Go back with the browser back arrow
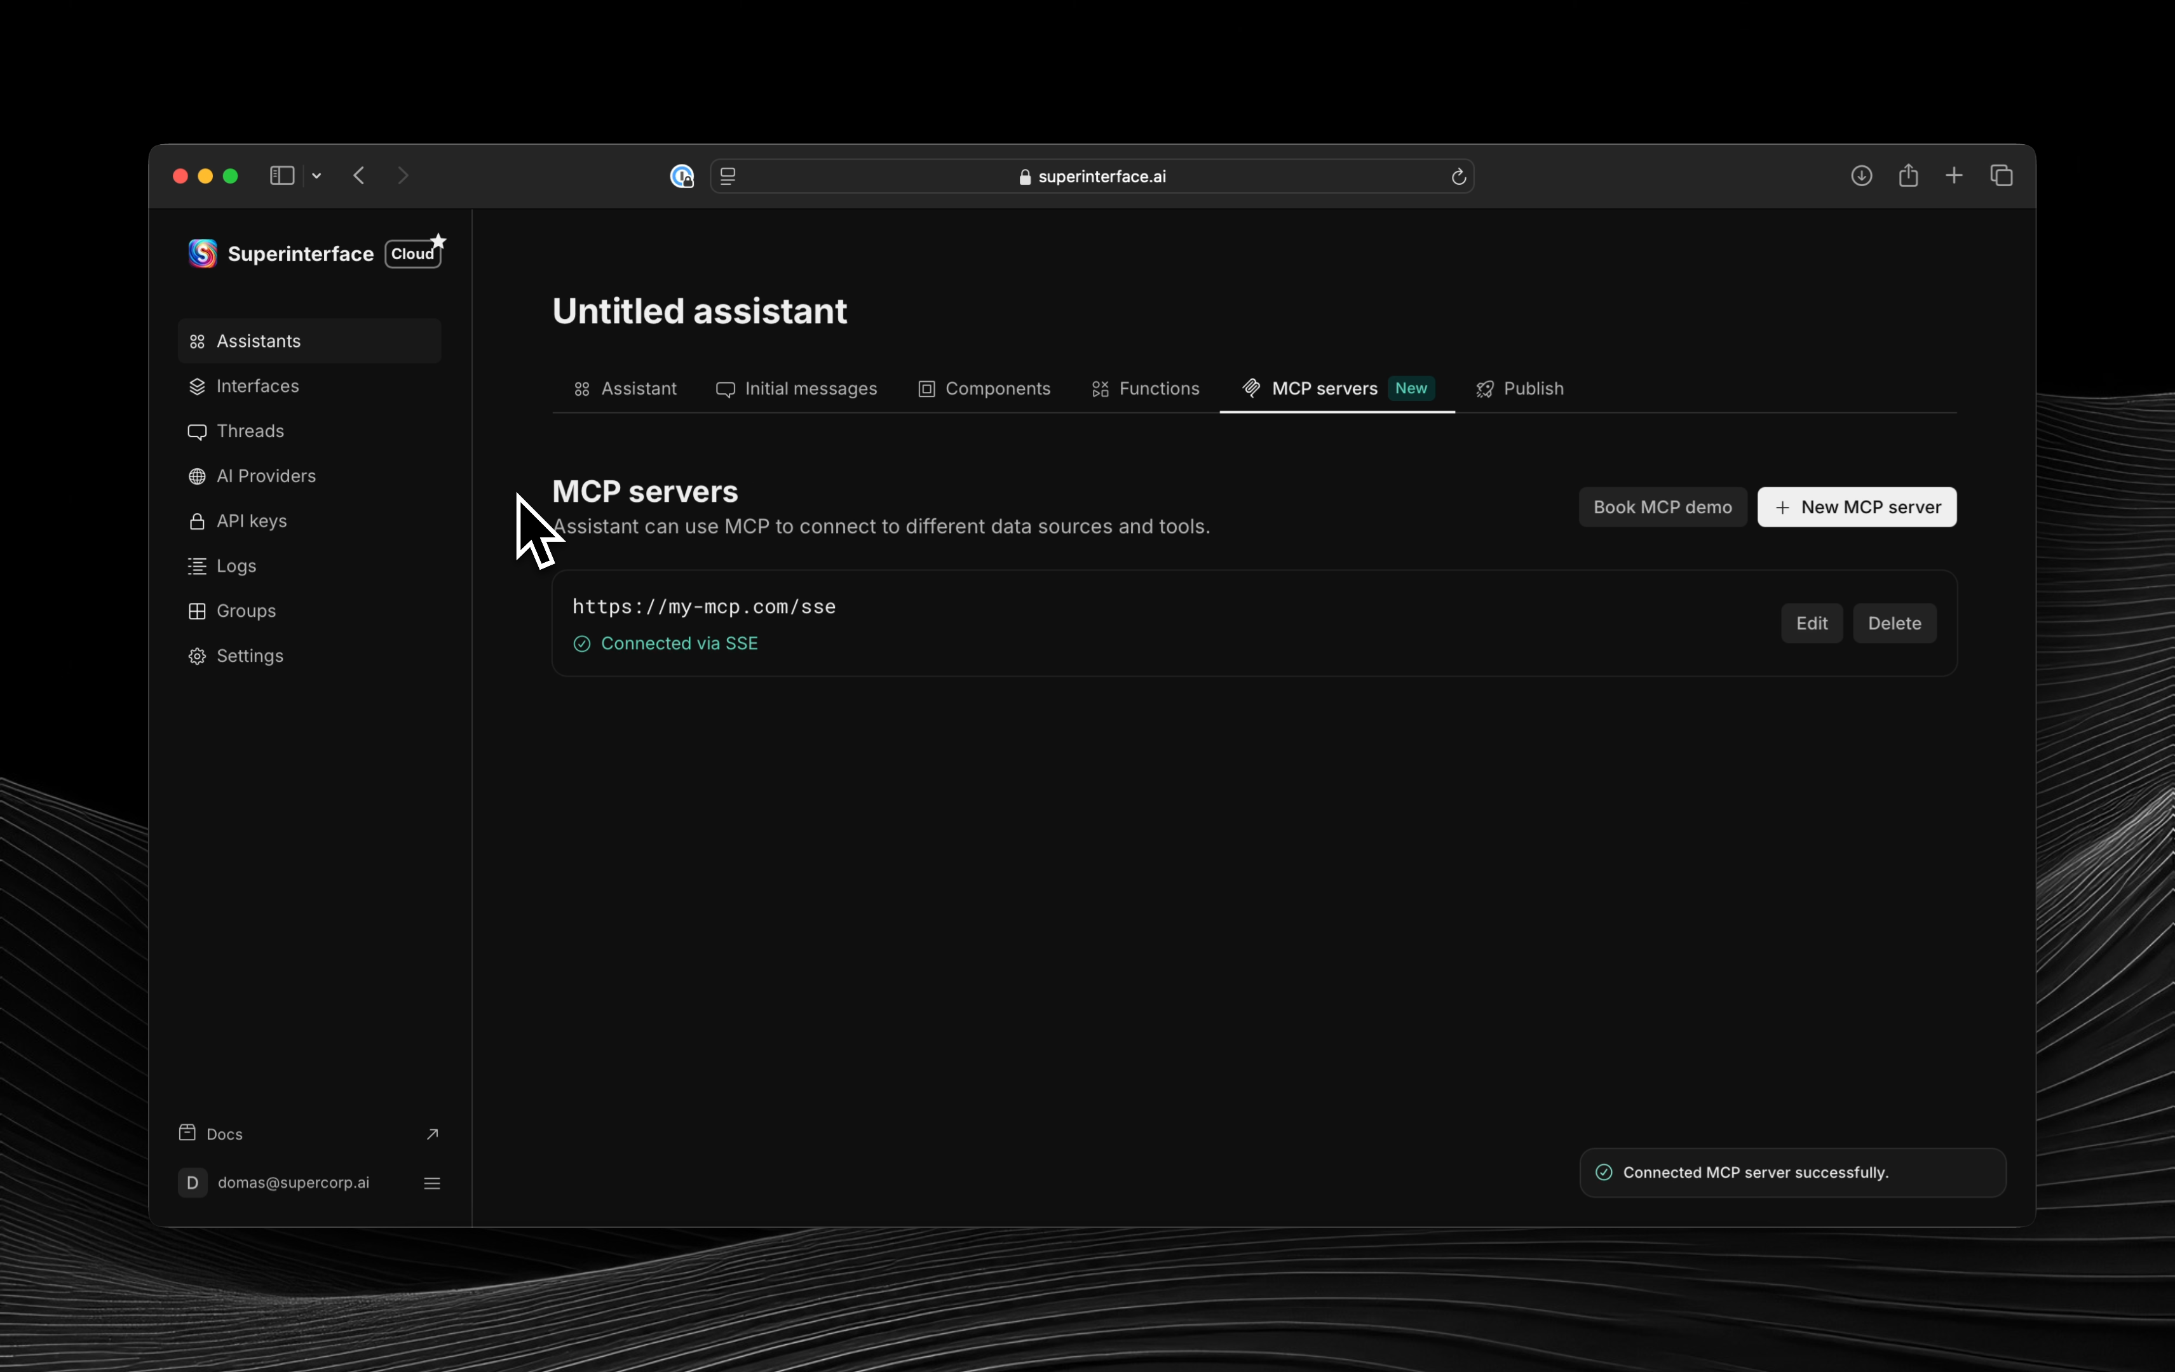The width and height of the screenshot is (2175, 1372). (360, 176)
